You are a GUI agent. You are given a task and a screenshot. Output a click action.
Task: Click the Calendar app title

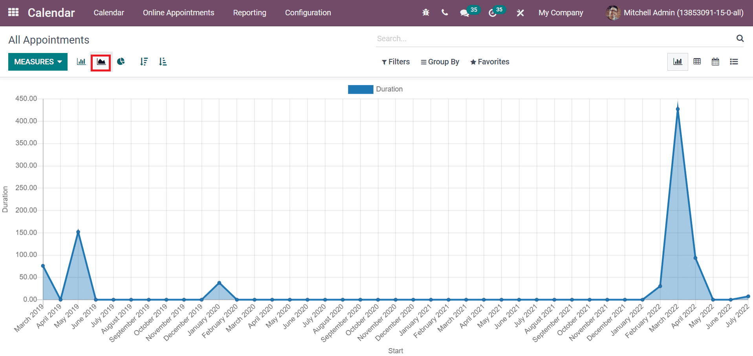click(51, 13)
